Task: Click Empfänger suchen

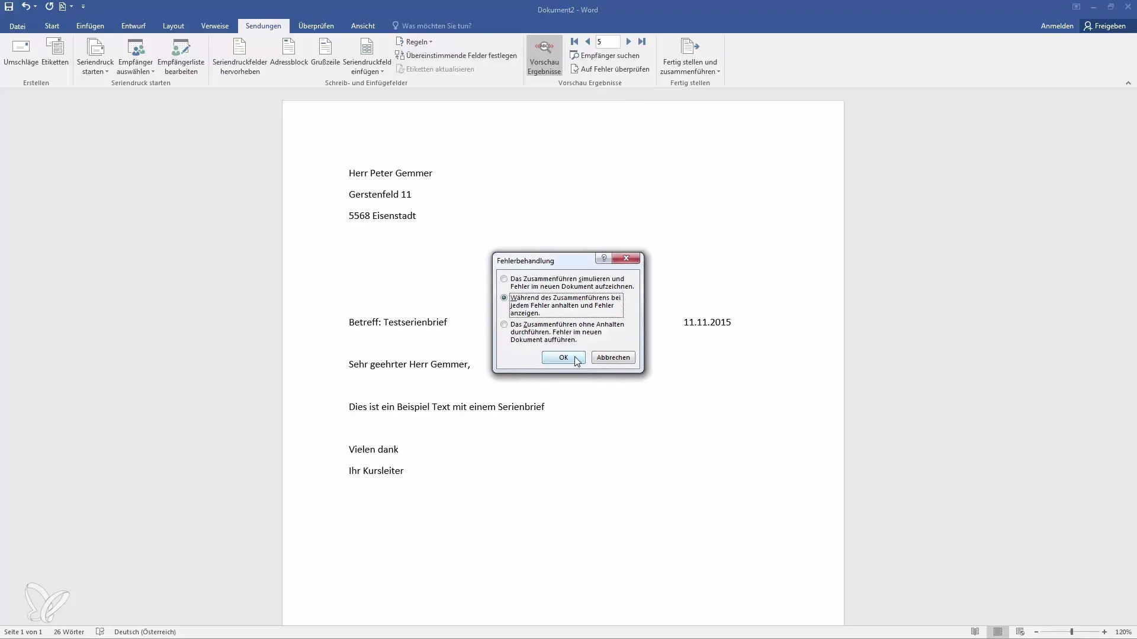Action: [605, 56]
